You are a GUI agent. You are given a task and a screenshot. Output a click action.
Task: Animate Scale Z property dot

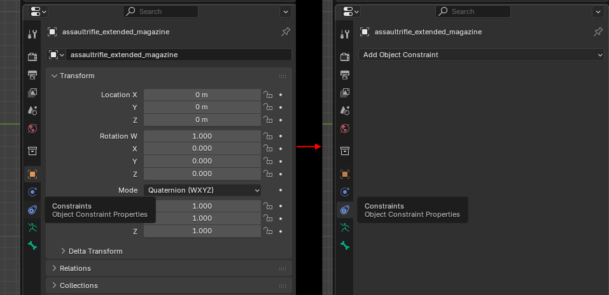coord(281,231)
